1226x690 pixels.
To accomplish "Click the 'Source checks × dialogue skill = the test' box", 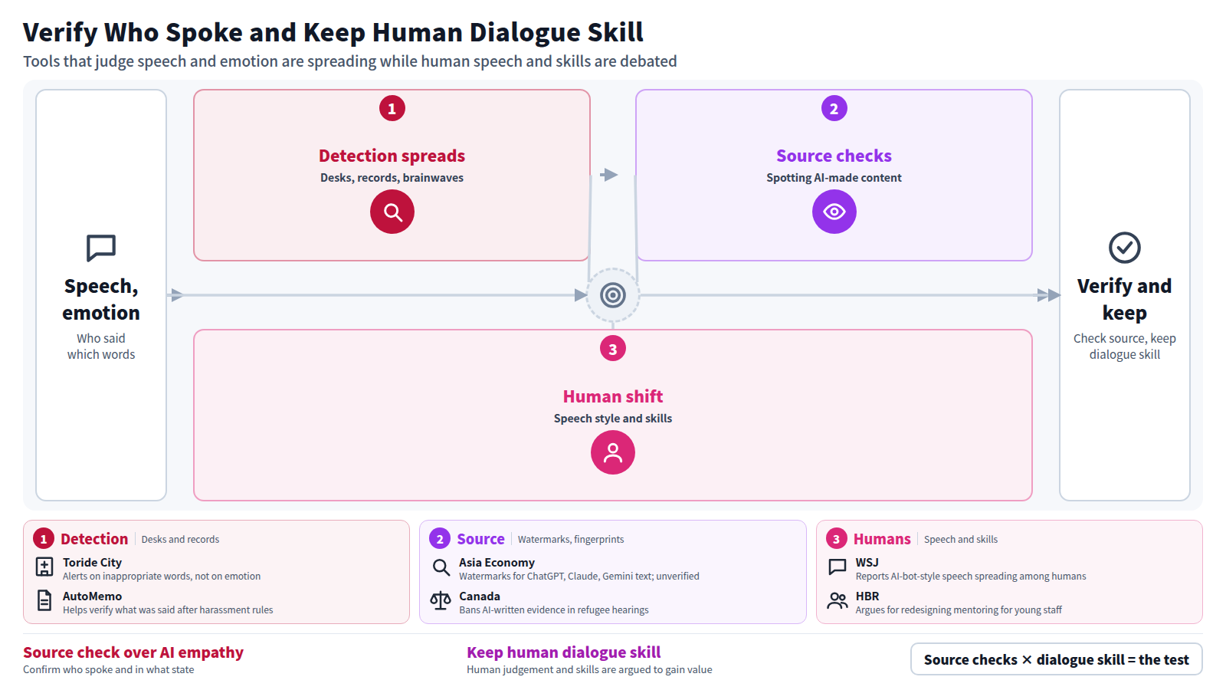I will point(1057,659).
